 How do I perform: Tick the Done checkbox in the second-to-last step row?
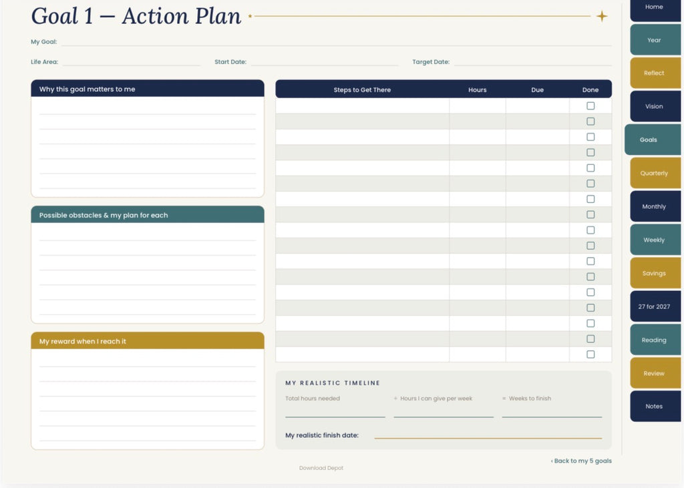(x=590, y=339)
